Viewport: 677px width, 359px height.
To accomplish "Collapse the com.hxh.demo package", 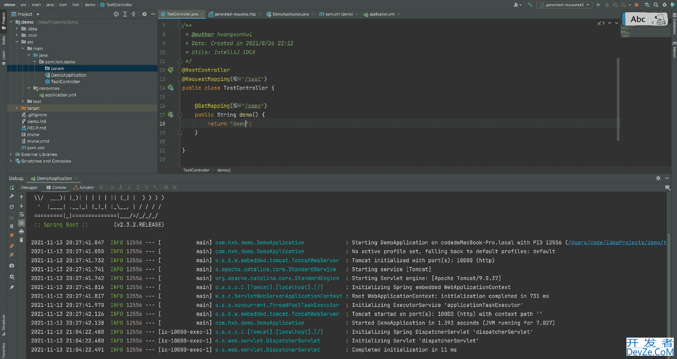I will tap(35, 62).
